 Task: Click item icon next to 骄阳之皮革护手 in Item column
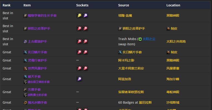(25, 29)
